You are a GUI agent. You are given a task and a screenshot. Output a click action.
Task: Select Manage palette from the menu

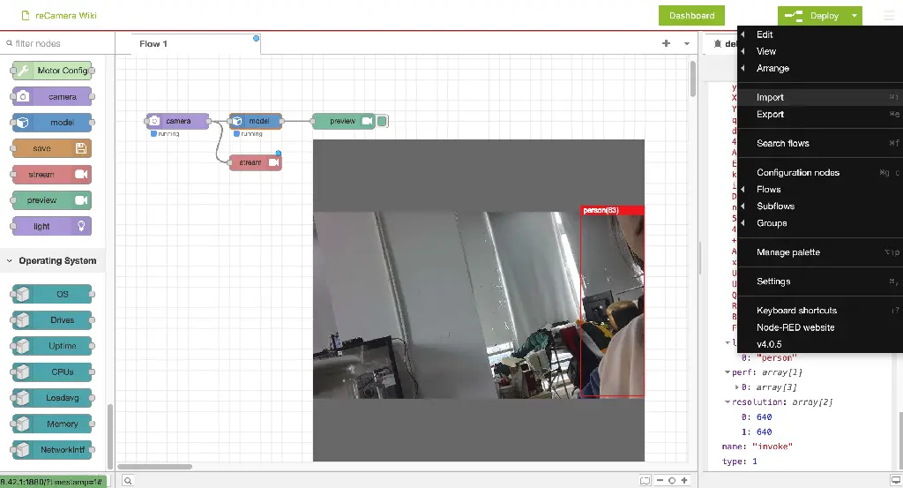[787, 252]
